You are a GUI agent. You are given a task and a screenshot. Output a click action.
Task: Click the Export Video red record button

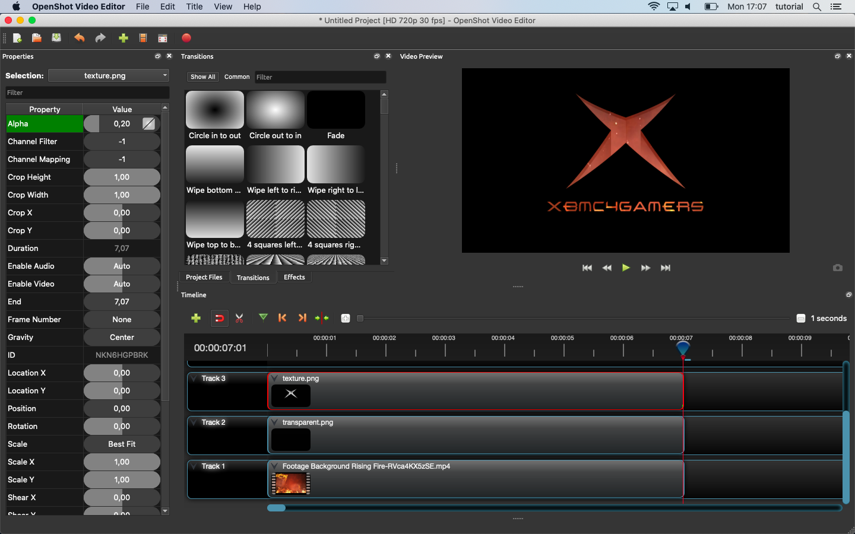[186, 38]
